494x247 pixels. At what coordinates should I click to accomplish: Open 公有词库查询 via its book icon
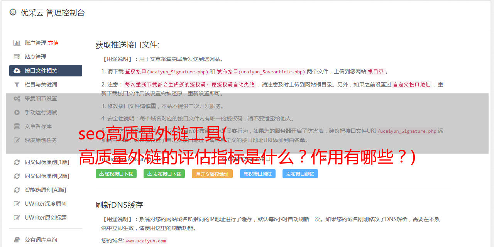point(17,240)
